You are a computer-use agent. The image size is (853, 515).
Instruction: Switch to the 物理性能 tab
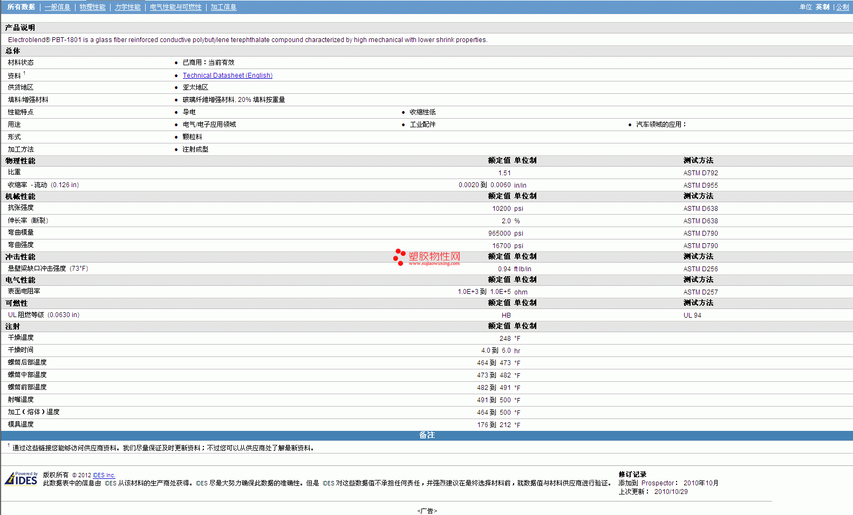[92, 7]
